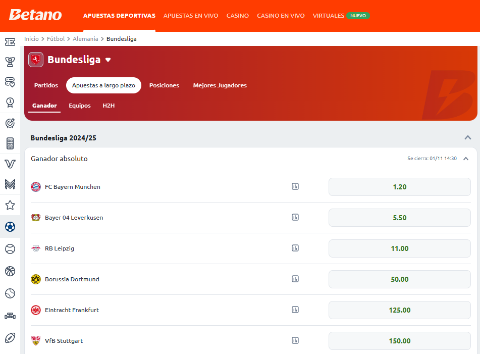Click the 'RB Leipzig' team name
The image size is (480, 354).
click(60, 248)
